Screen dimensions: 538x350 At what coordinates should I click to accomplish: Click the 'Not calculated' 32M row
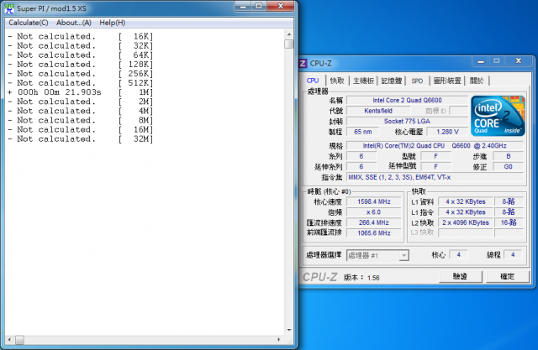[81, 139]
